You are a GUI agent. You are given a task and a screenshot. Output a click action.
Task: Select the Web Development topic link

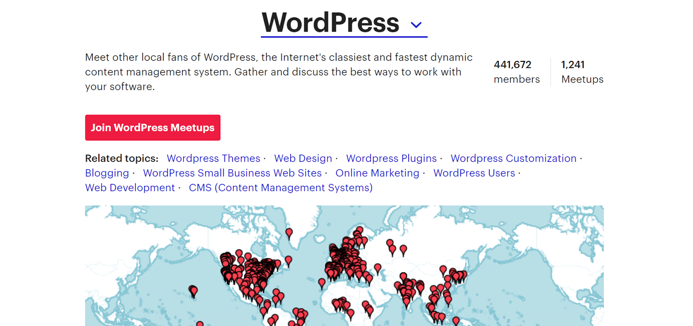point(130,188)
